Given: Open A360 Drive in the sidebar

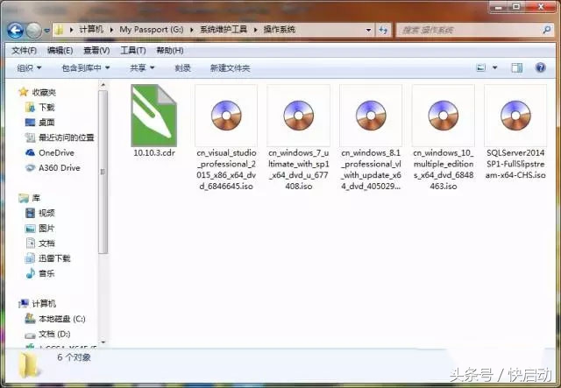Looking at the screenshot, I should click(x=60, y=167).
